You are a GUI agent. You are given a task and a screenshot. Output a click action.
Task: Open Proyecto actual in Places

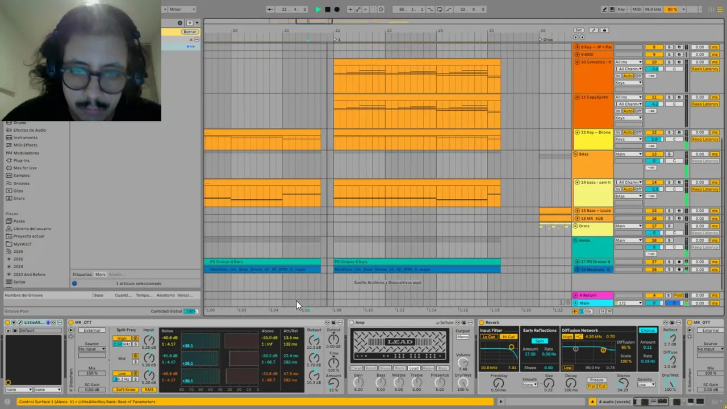28,236
